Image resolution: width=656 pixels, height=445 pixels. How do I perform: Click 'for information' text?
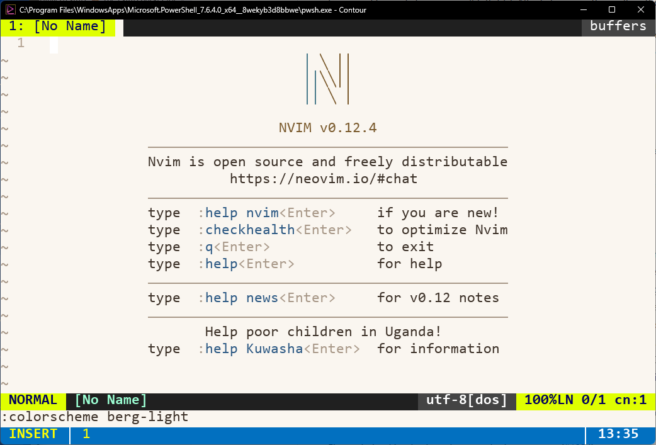click(438, 349)
